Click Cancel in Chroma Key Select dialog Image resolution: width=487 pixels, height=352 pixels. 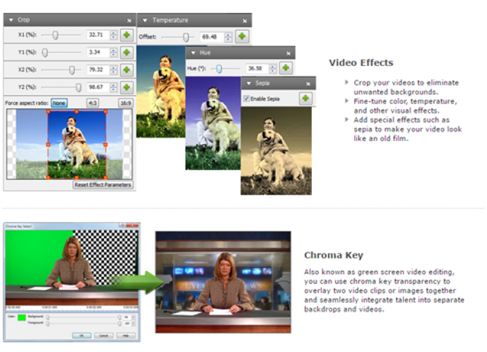pyautogui.click(x=104, y=335)
